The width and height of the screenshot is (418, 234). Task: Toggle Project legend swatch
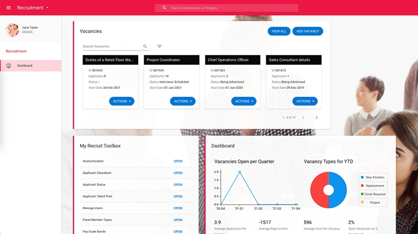(362, 202)
